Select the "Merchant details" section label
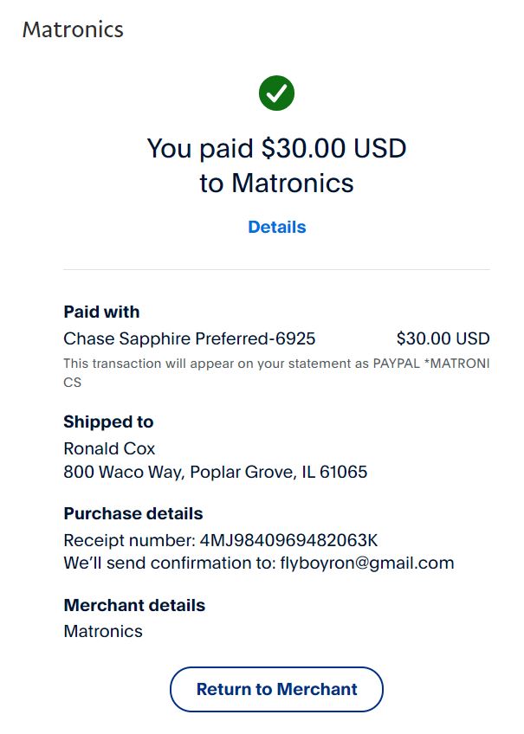Screen dimensions: 524x734 pyautogui.click(x=134, y=605)
